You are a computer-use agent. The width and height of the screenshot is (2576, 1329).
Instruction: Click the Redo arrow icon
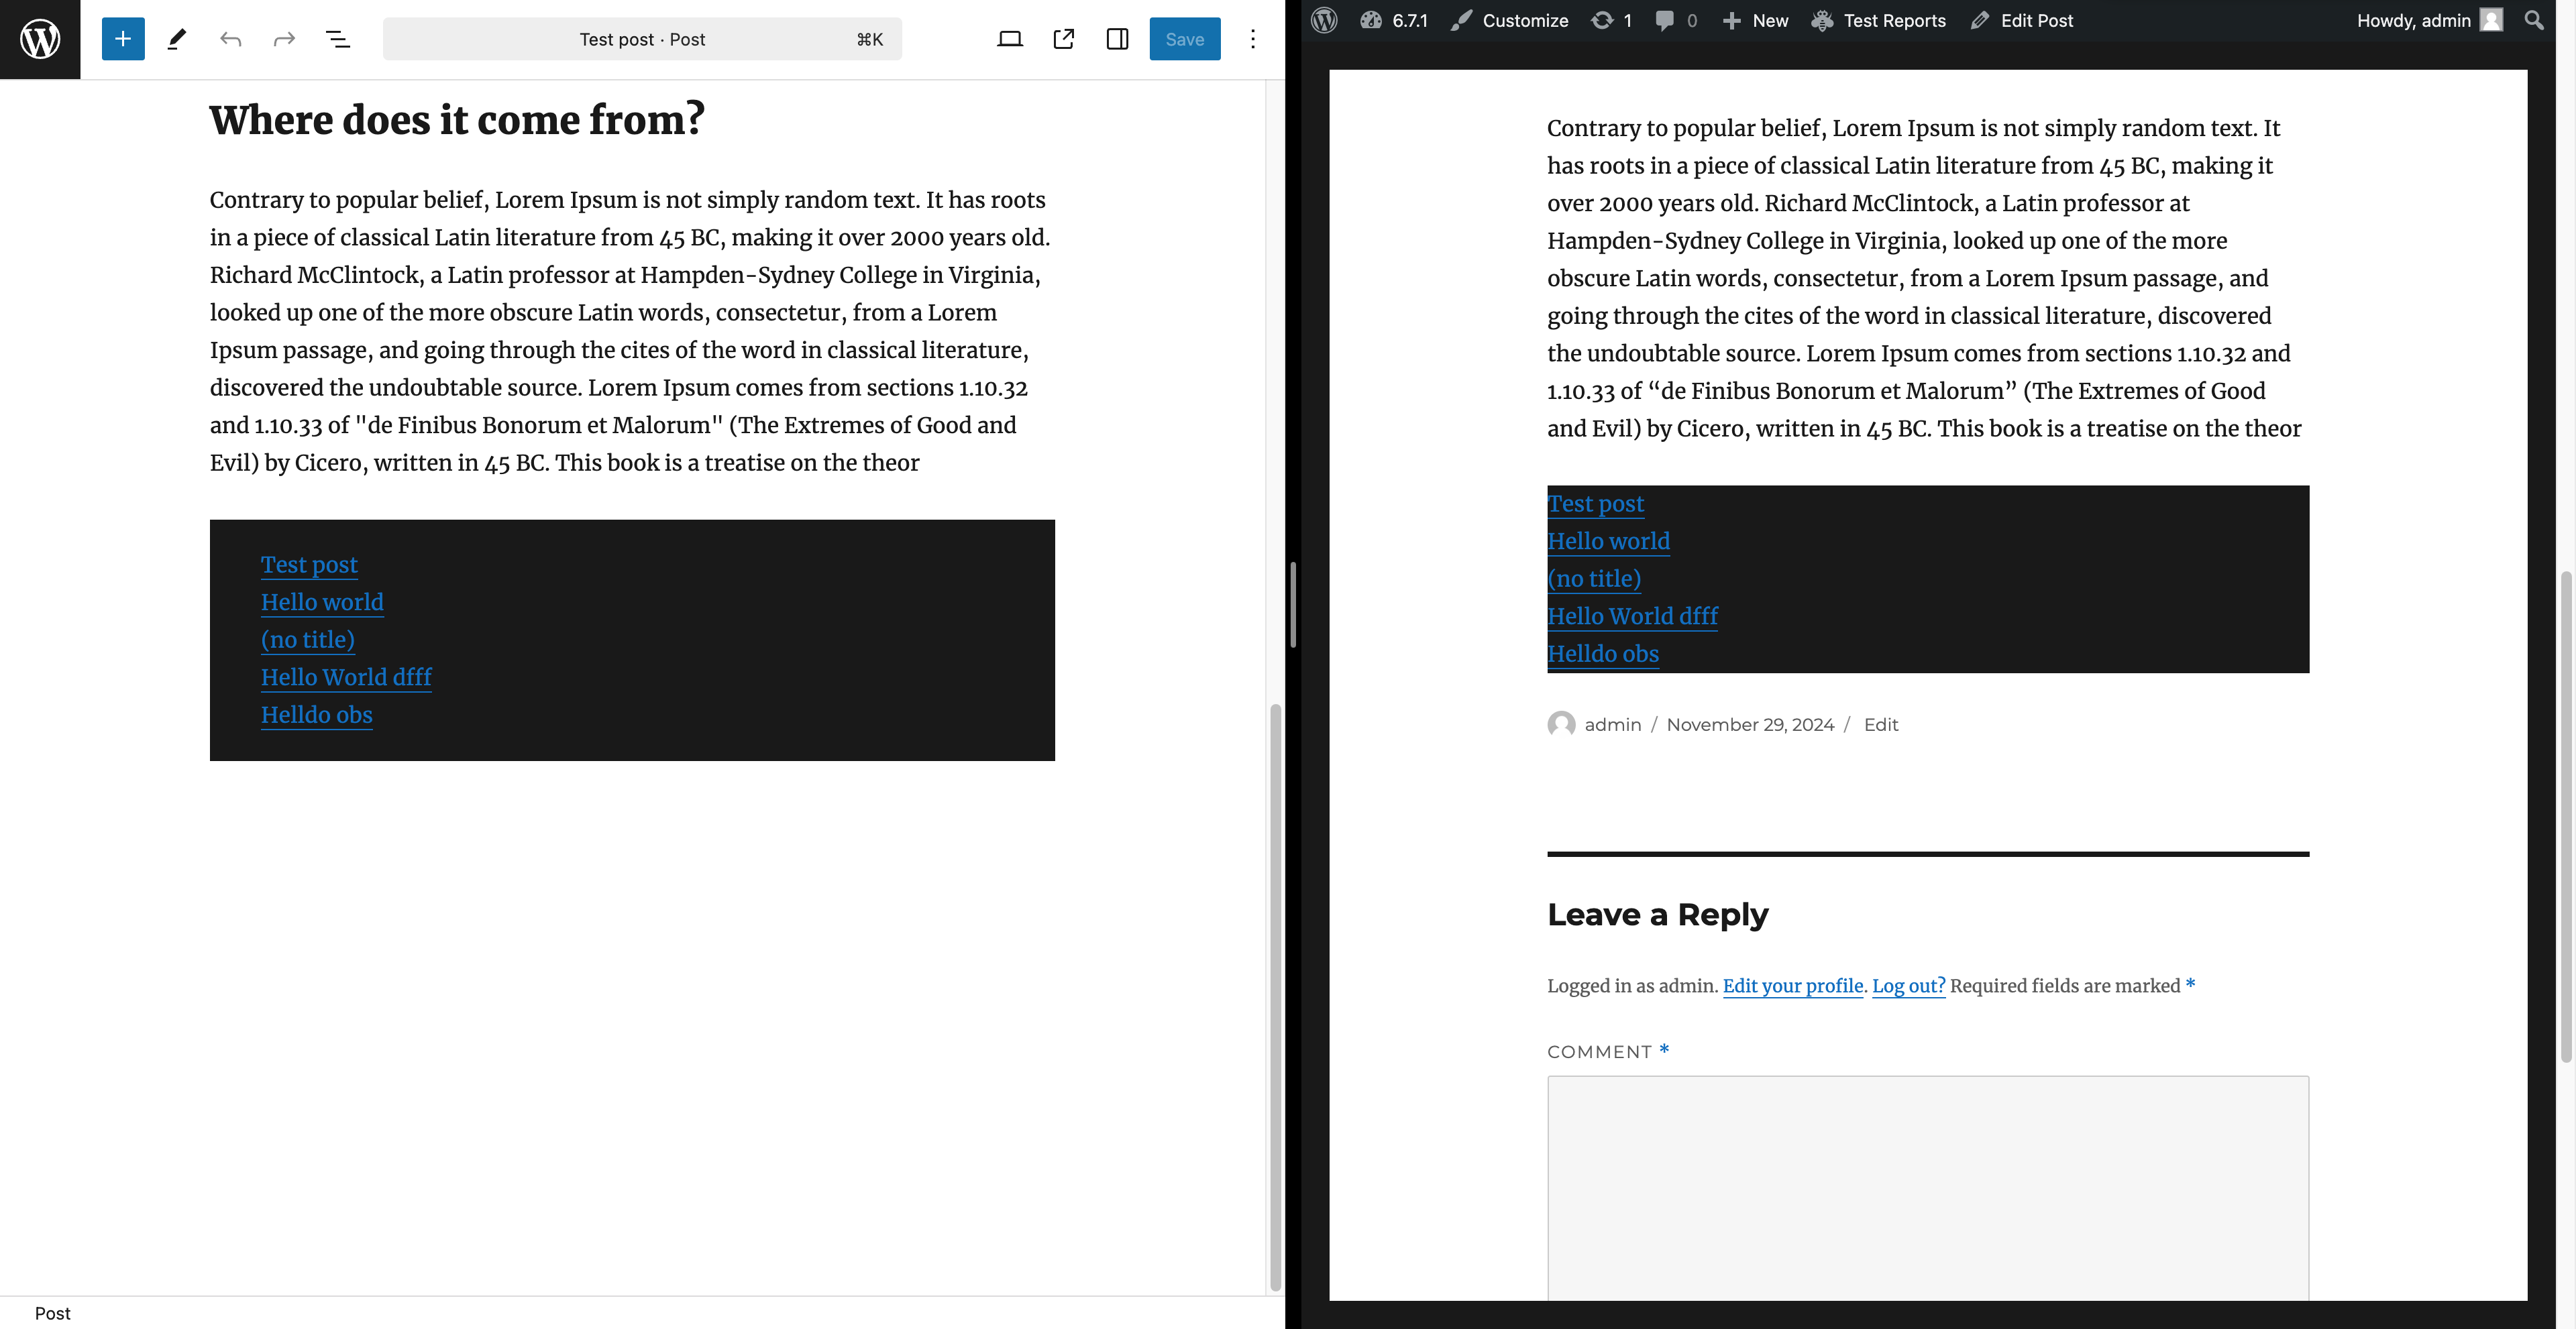pyautogui.click(x=284, y=39)
